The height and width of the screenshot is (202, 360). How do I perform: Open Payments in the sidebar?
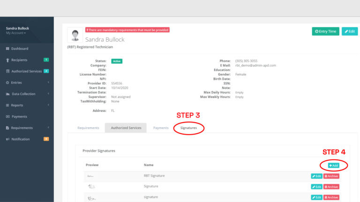click(19, 116)
